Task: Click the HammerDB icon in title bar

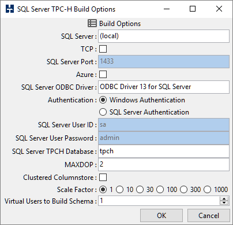Action: (x=10, y=9)
